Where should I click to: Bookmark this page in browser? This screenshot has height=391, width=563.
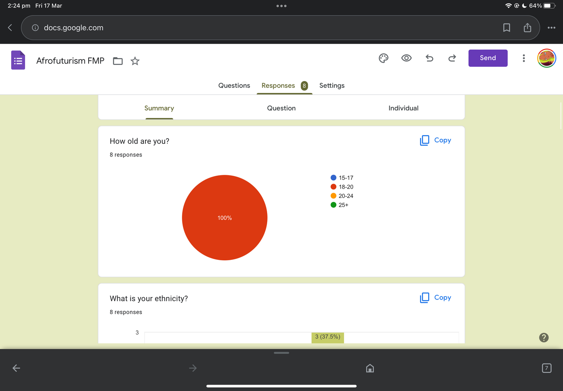point(507,28)
